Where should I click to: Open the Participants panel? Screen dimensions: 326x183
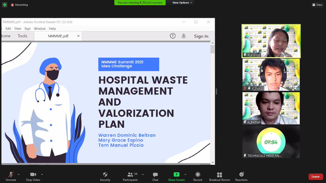130,176
